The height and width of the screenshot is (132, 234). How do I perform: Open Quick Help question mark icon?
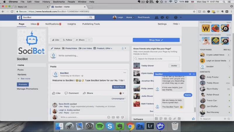click(x=176, y=18)
